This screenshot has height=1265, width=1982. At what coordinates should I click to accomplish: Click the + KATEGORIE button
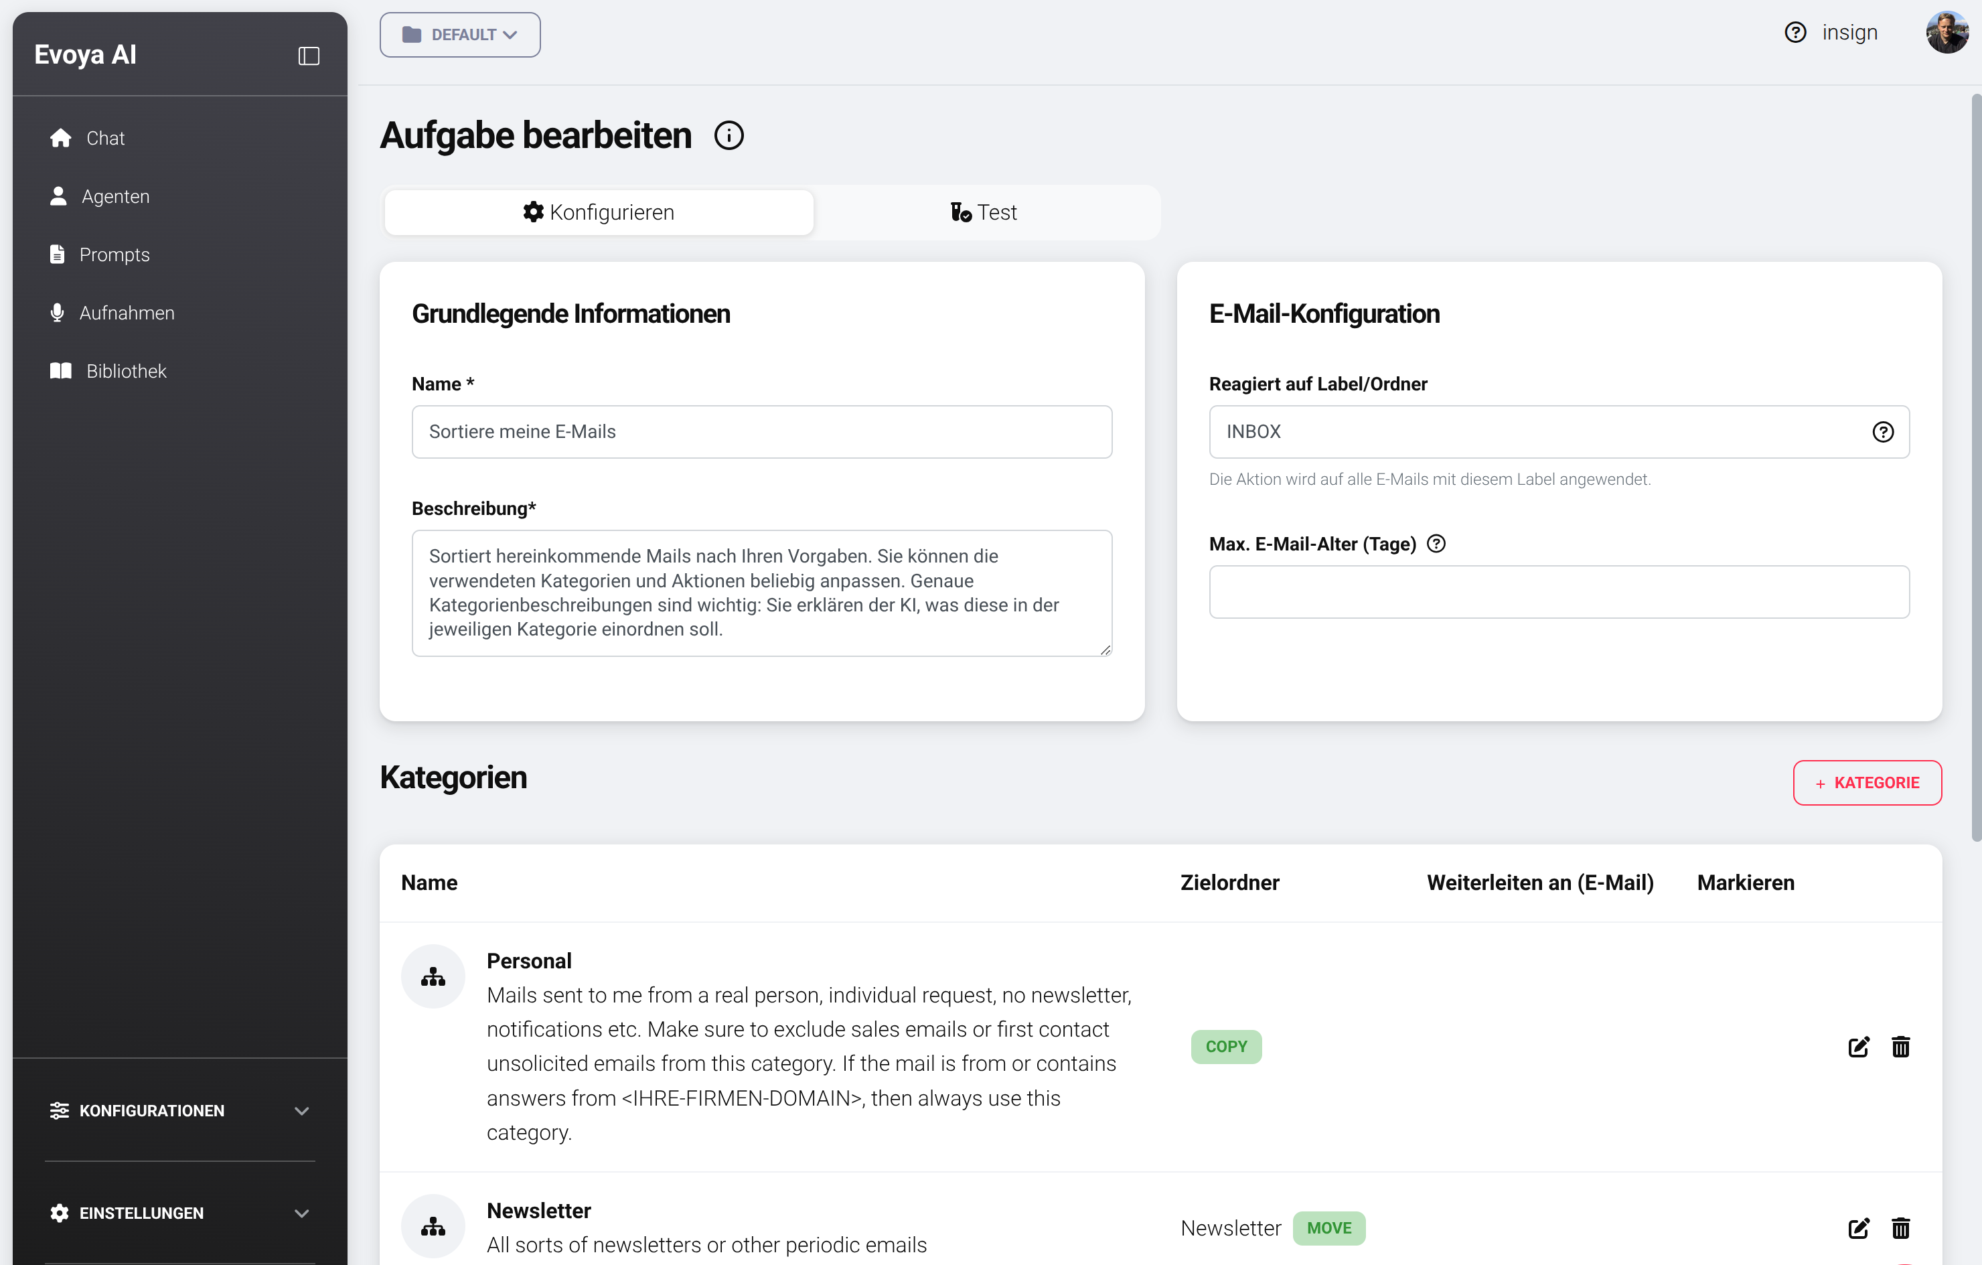coord(1867,783)
